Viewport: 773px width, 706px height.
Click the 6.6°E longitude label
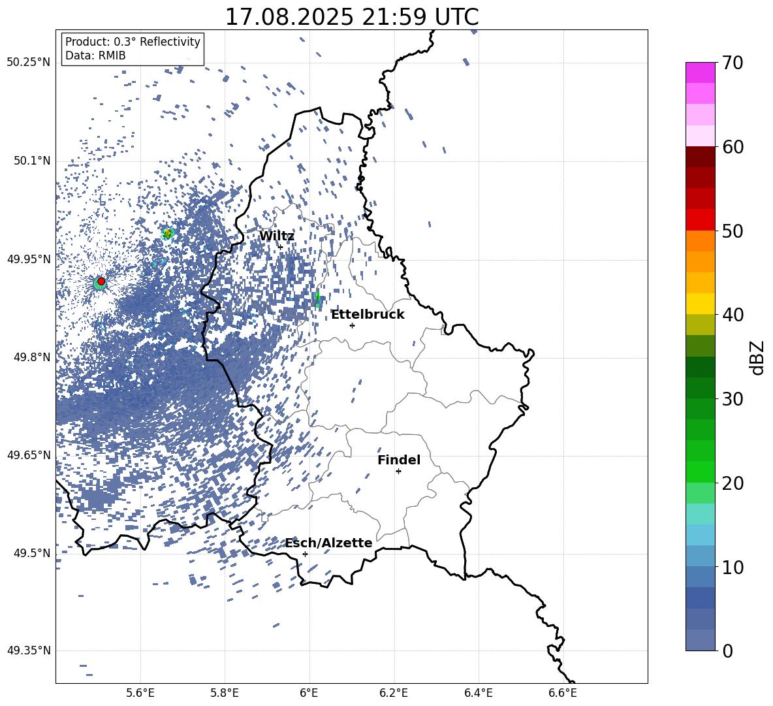(563, 693)
